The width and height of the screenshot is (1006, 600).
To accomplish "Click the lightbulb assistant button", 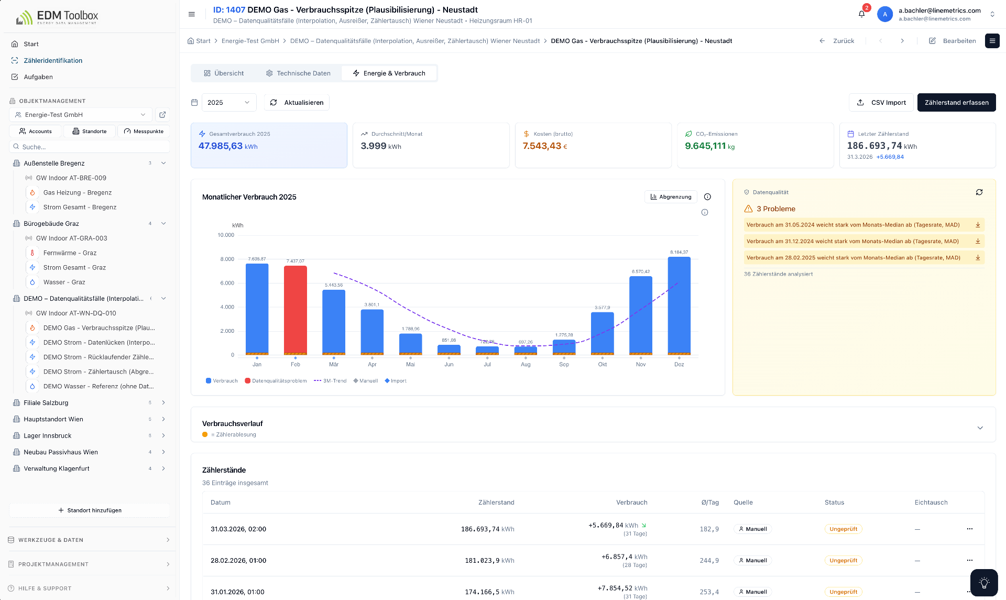I will 984,583.
